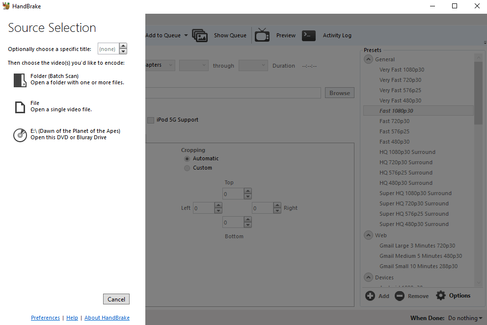Select the Very Fast 1080p30 preset

pos(402,70)
